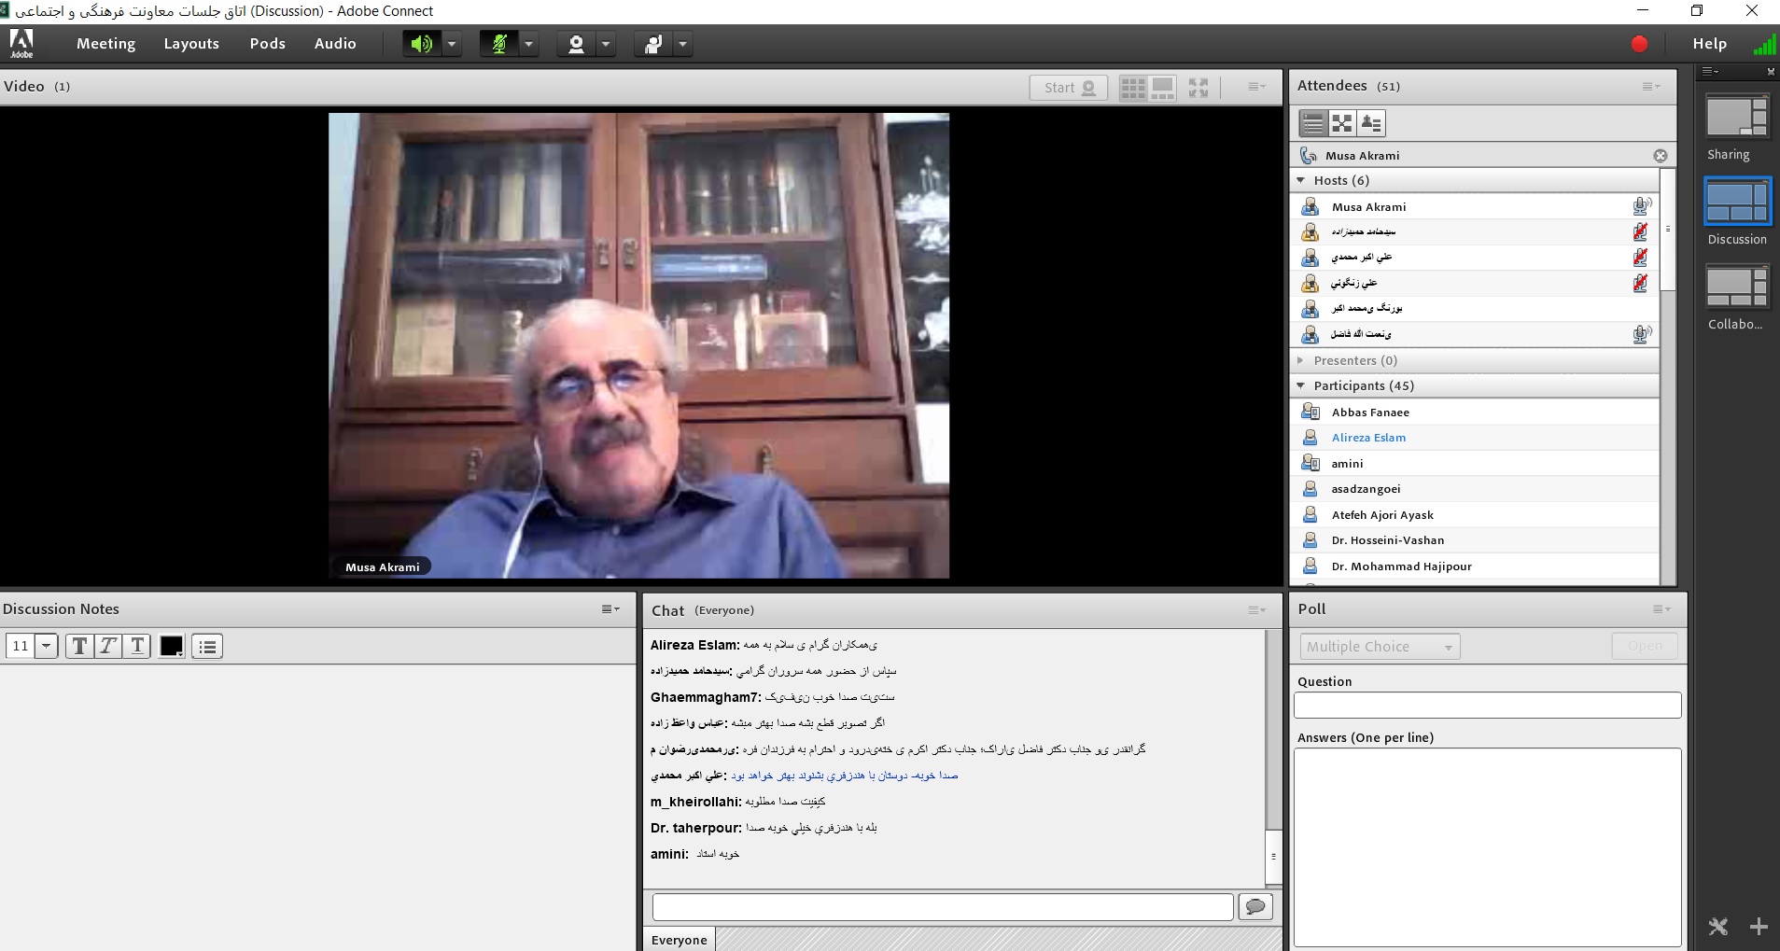Mute the speaker audio icon
Viewport: 1780px width, 951px height.
(x=421, y=44)
